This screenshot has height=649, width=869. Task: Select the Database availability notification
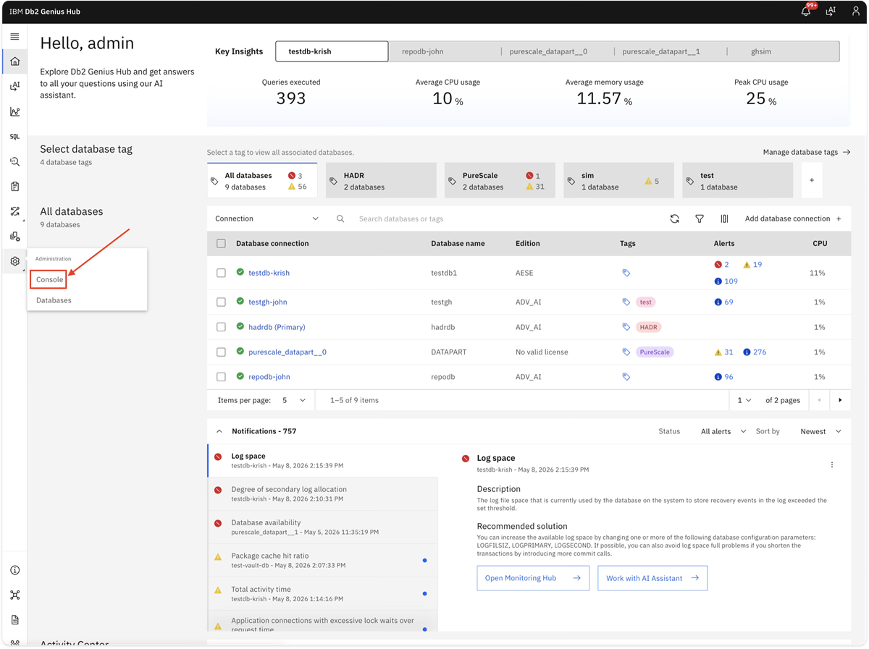tap(323, 527)
